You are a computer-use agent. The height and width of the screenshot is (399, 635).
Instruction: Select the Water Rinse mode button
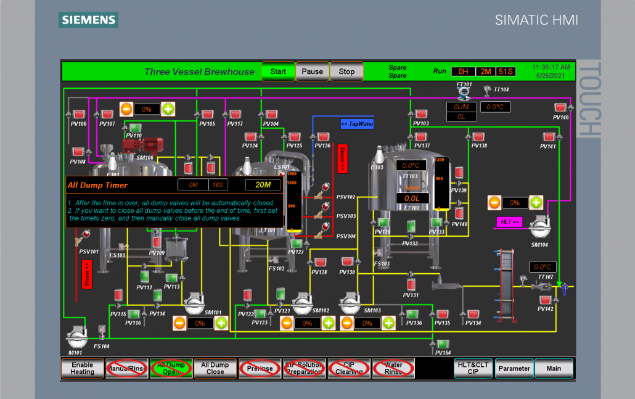[x=393, y=368]
